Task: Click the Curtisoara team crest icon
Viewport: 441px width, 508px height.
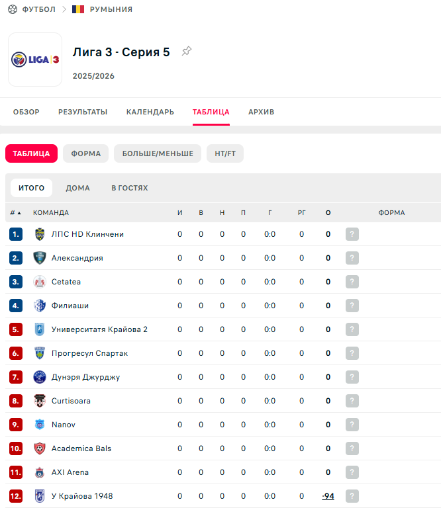Action: click(39, 401)
